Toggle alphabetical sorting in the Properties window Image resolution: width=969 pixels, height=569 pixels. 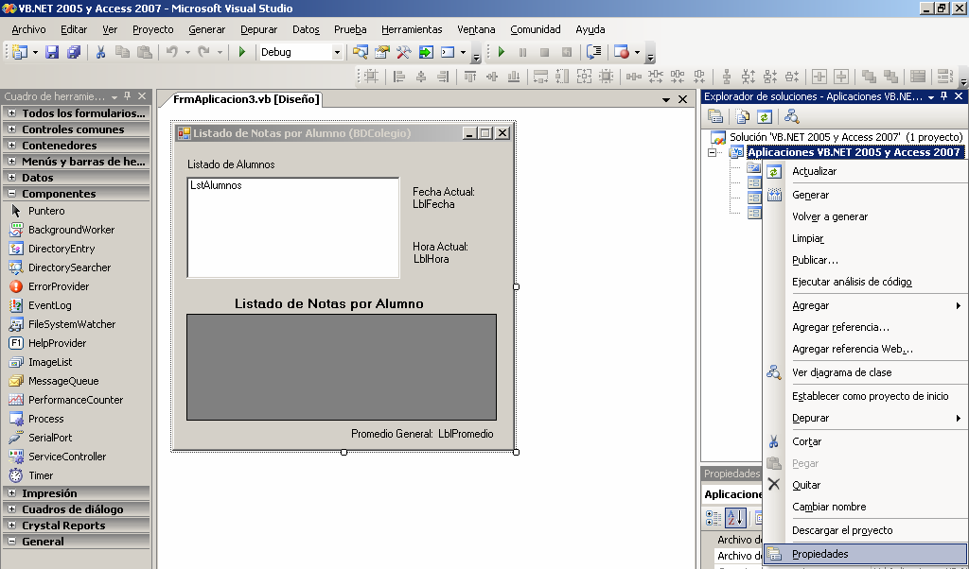tap(733, 518)
